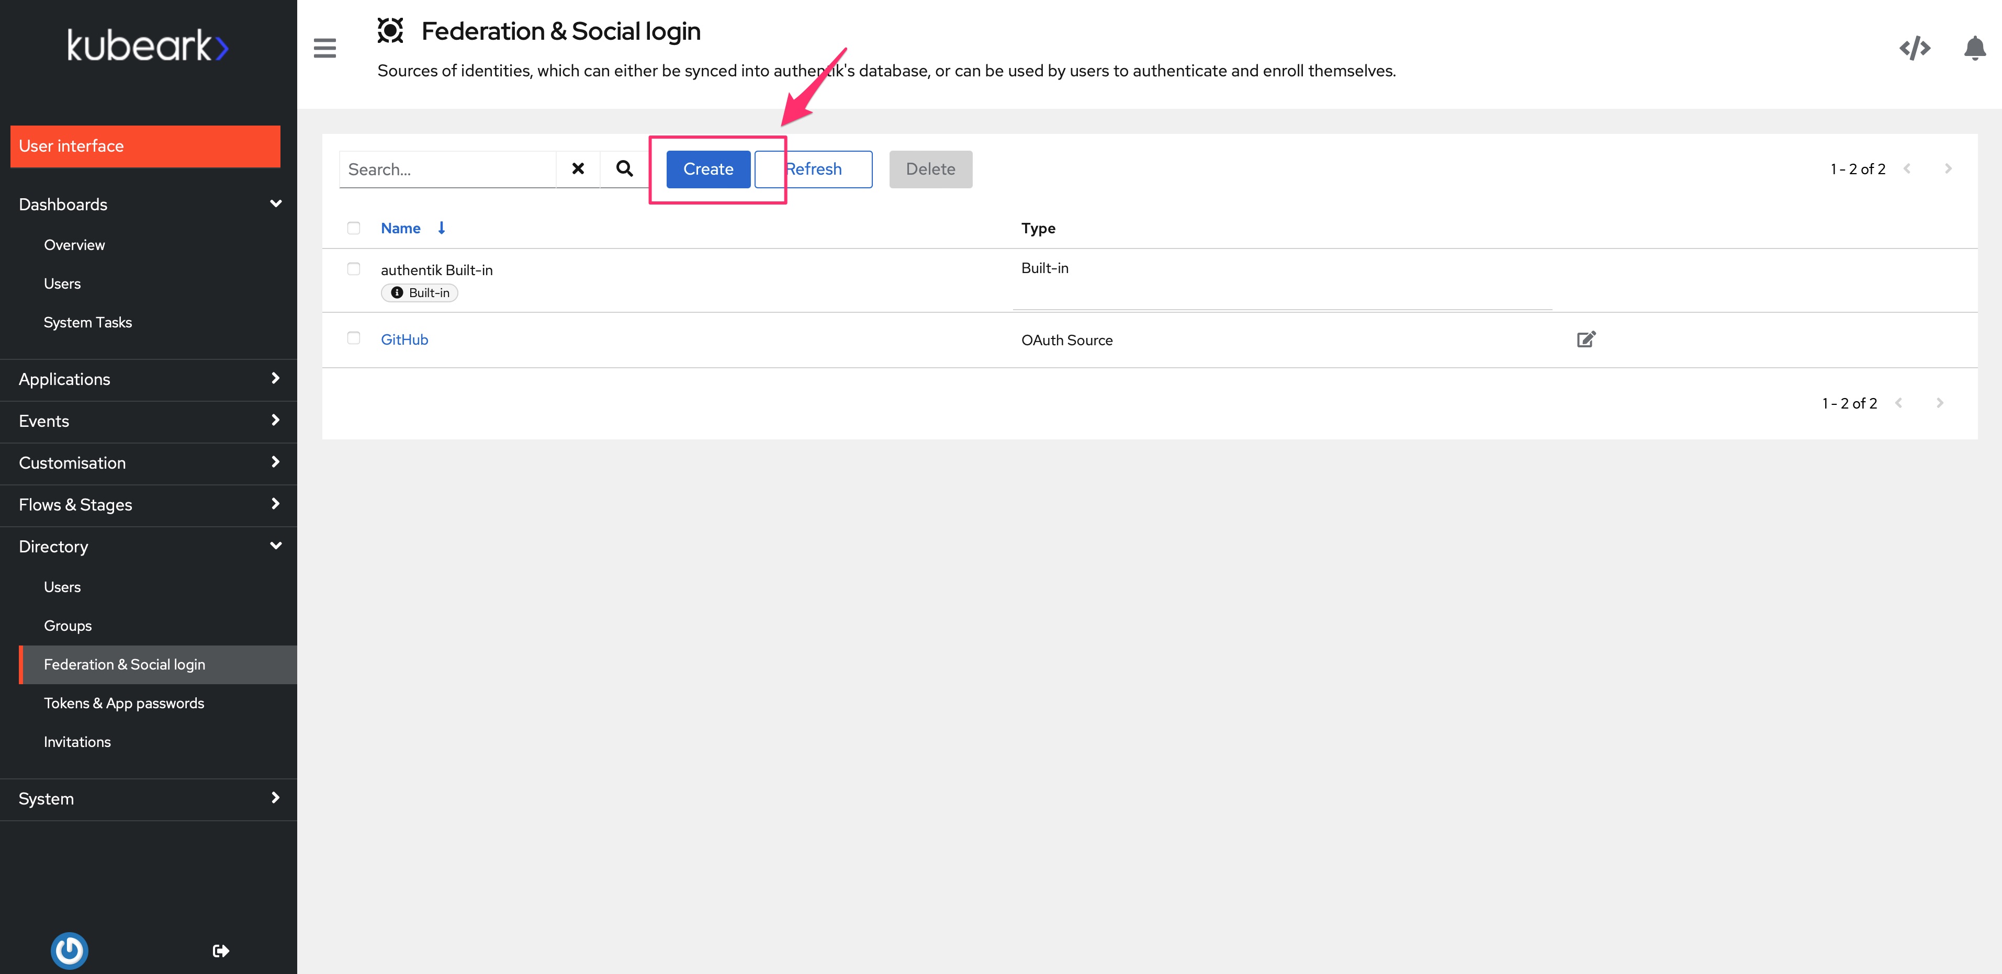
Task: Tick the GitHub row checkbox
Action: [354, 338]
